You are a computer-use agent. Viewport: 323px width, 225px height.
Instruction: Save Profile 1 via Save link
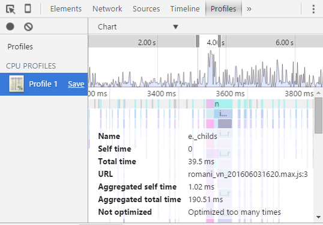coord(76,84)
